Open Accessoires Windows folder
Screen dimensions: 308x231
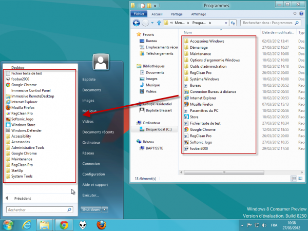pyautogui.click(x=204, y=41)
